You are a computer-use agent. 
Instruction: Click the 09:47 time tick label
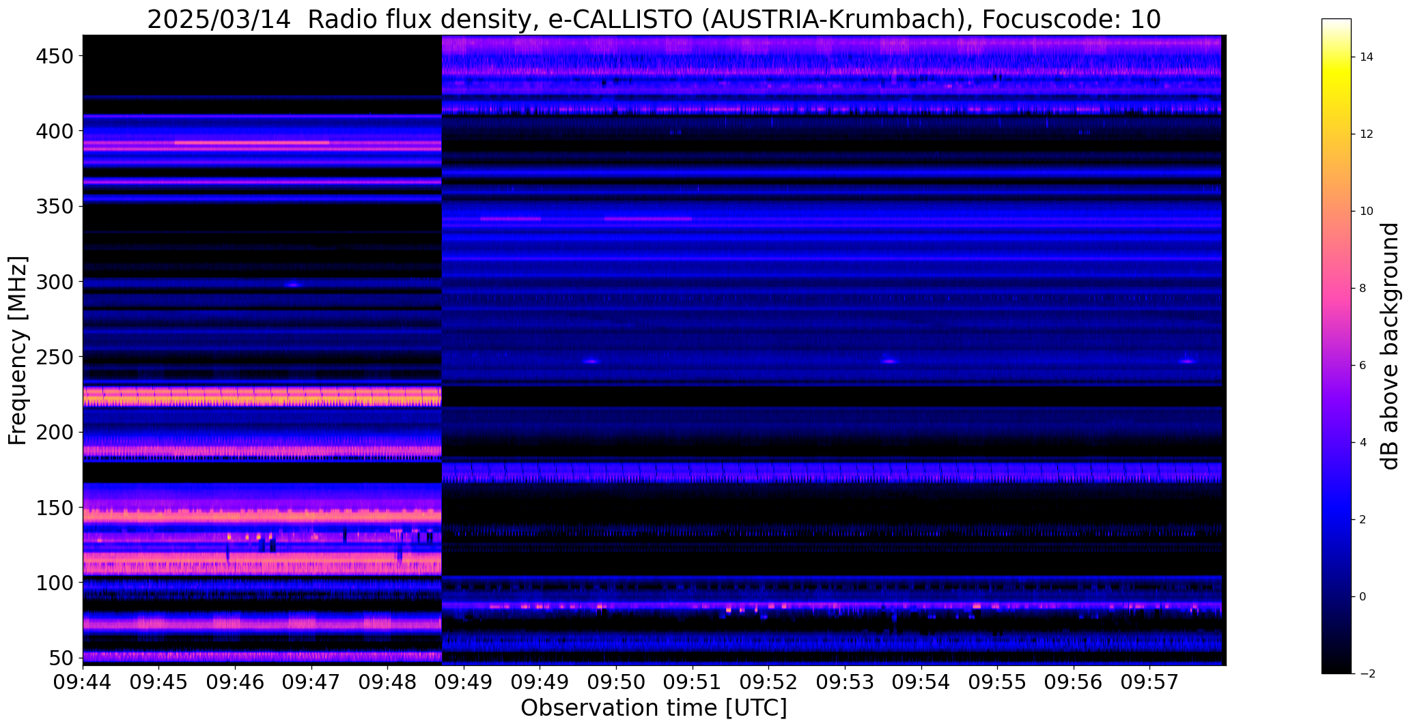(x=312, y=682)
